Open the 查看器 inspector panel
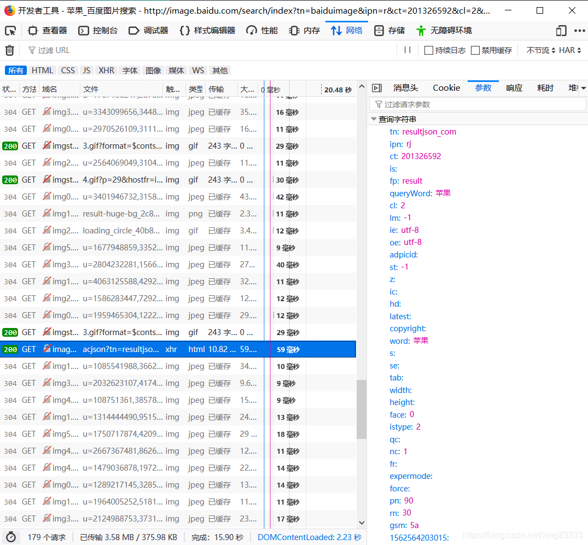This screenshot has height=545, width=588. 48,31
